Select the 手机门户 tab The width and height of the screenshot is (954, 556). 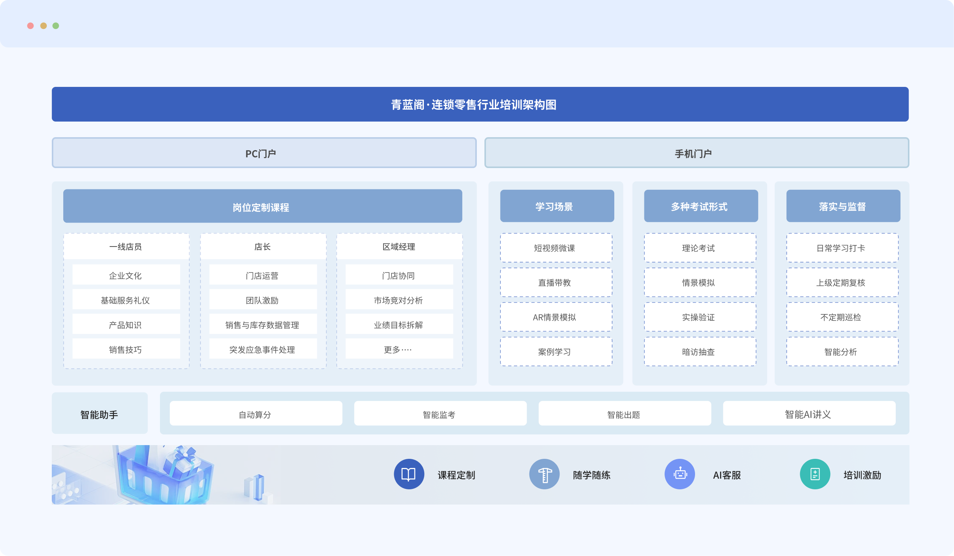[x=697, y=153]
